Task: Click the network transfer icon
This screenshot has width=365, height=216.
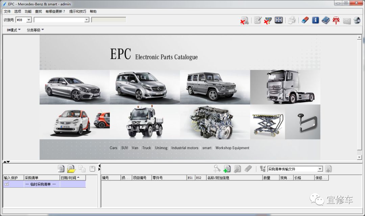Action: (263, 169)
